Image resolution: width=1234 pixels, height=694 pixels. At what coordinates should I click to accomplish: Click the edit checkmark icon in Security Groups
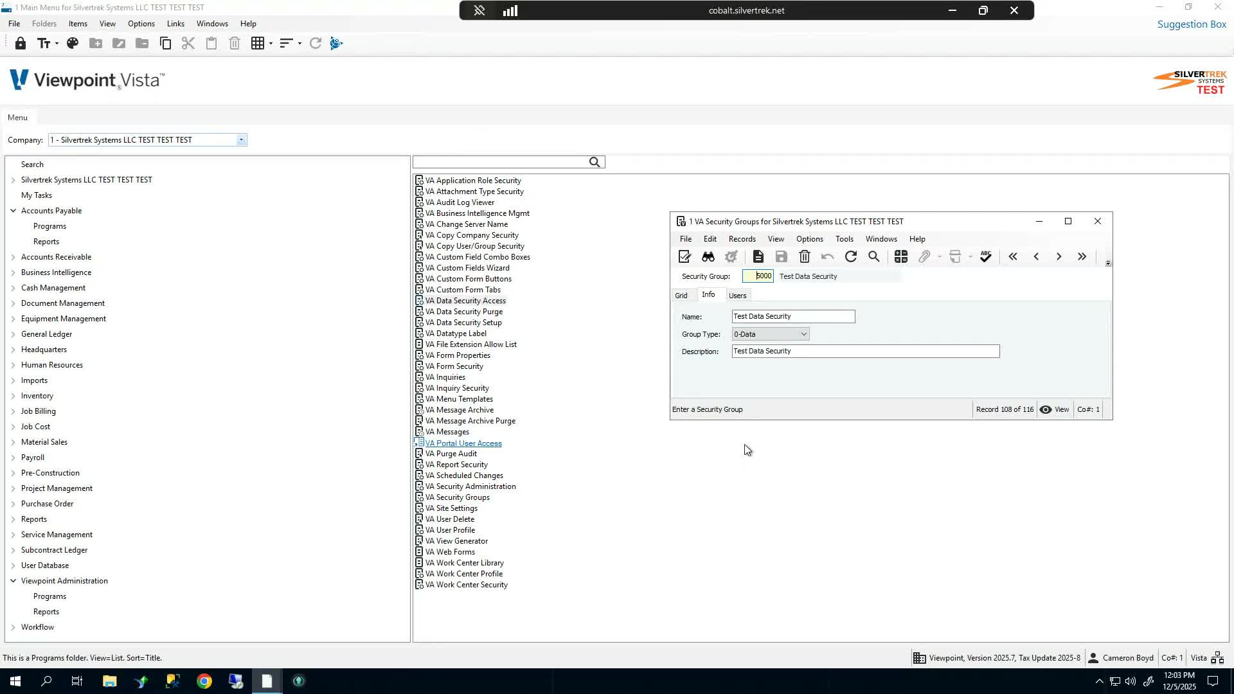pos(685,257)
